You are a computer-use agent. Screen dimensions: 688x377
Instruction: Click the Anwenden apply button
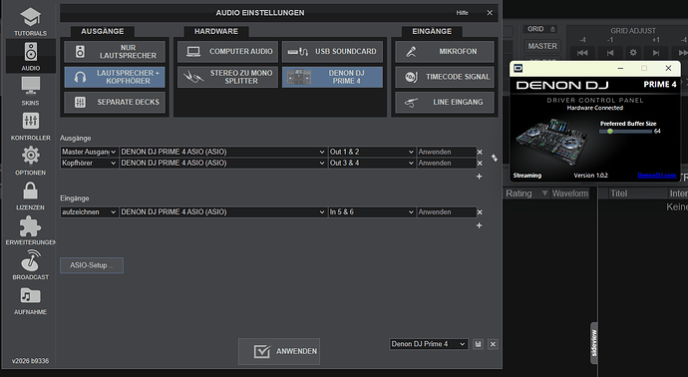pos(279,351)
